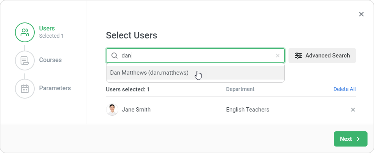Close the Select Users dialog
Image resolution: width=374 pixels, height=153 pixels.
(361, 14)
